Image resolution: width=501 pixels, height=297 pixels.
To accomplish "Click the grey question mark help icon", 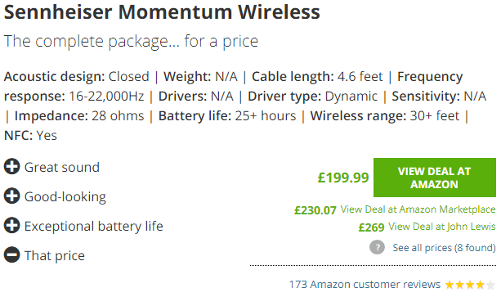I will [x=377, y=247].
